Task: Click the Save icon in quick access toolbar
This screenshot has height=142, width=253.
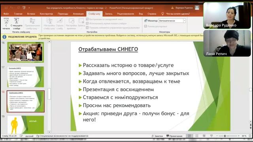Action: click(x=6, y=8)
